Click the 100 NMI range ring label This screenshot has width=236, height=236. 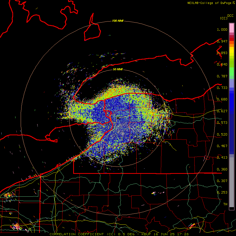click(x=118, y=21)
